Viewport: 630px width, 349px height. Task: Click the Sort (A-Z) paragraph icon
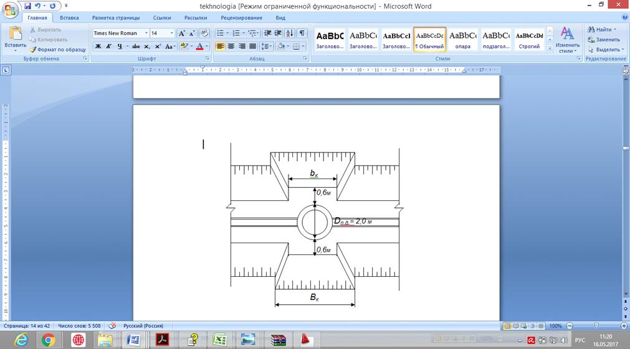(x=290, y=33)
